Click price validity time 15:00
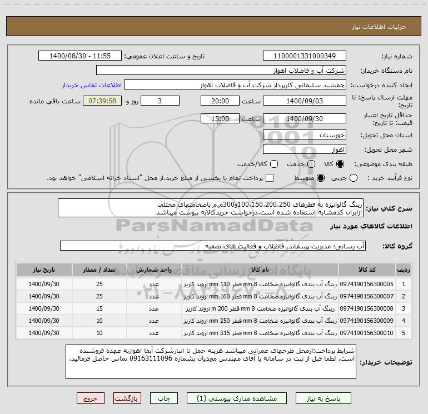The height and width of the screenshot is (414, 428). [x=220, y=119]
